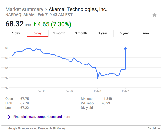Open the MSN Money link

(57, 128)
